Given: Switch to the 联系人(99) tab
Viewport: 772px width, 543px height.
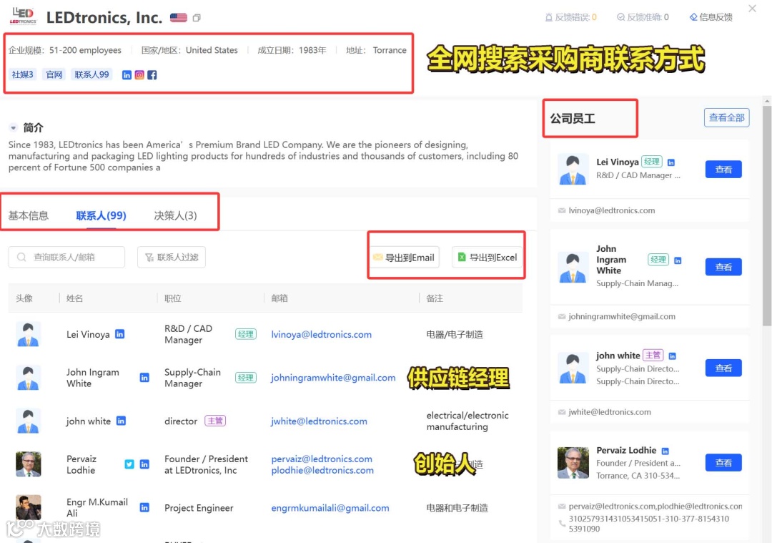Looking at the screenshot, I should (101, 216).
